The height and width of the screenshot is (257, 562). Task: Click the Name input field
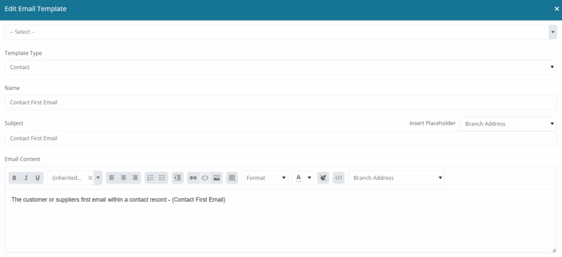point(280,102)
